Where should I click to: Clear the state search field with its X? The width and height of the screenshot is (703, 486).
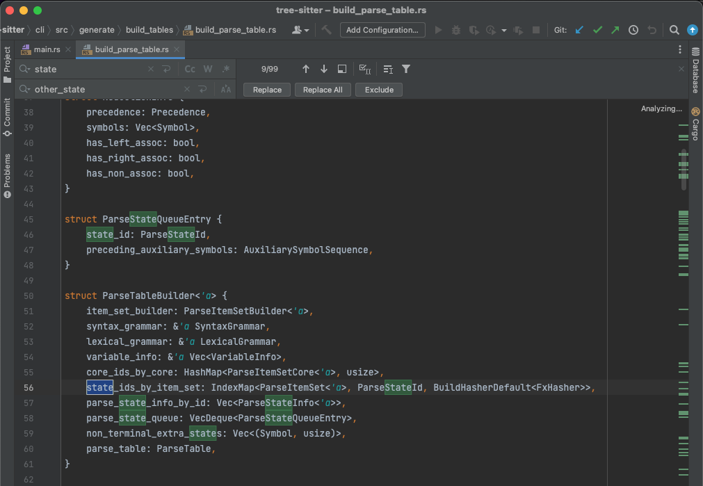[x=150, y=69]
